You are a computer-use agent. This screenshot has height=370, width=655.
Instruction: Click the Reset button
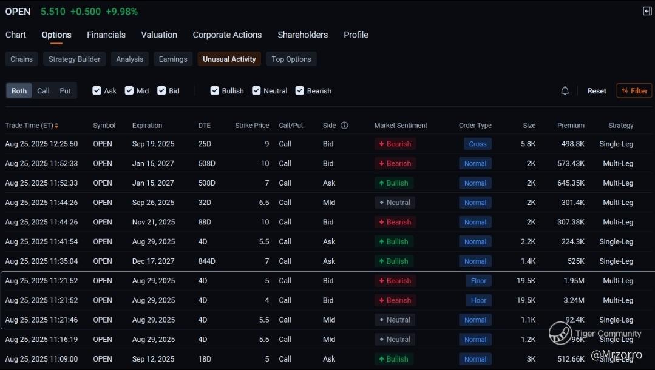click(597, 91)
